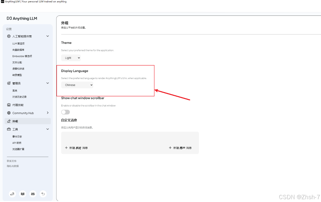Collapse the 人工智能提供商 section chevron
The width and height of the screenshot is (321, 202).
pos(48,36)
